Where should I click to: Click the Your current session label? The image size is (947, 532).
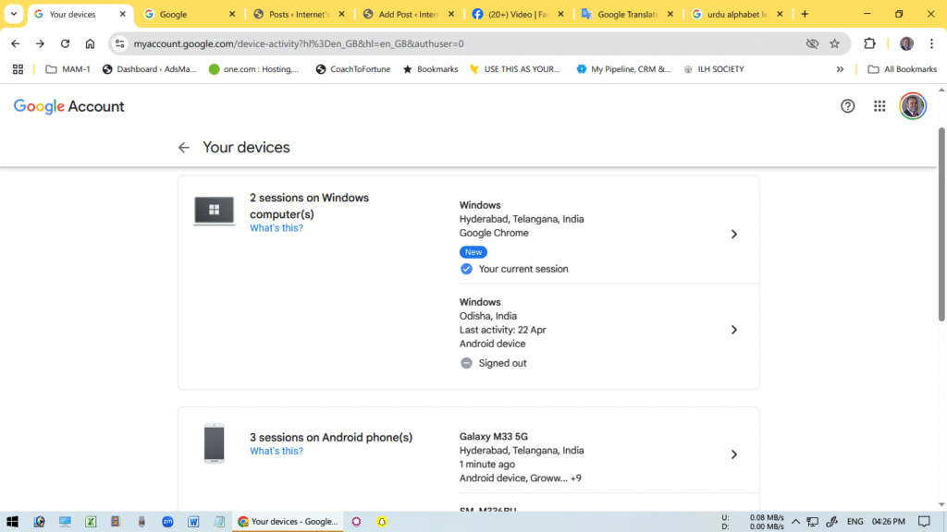(523, 269)
